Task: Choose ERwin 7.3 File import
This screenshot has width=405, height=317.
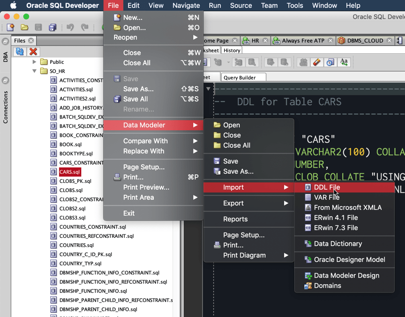Action: (x=345, y=228)
